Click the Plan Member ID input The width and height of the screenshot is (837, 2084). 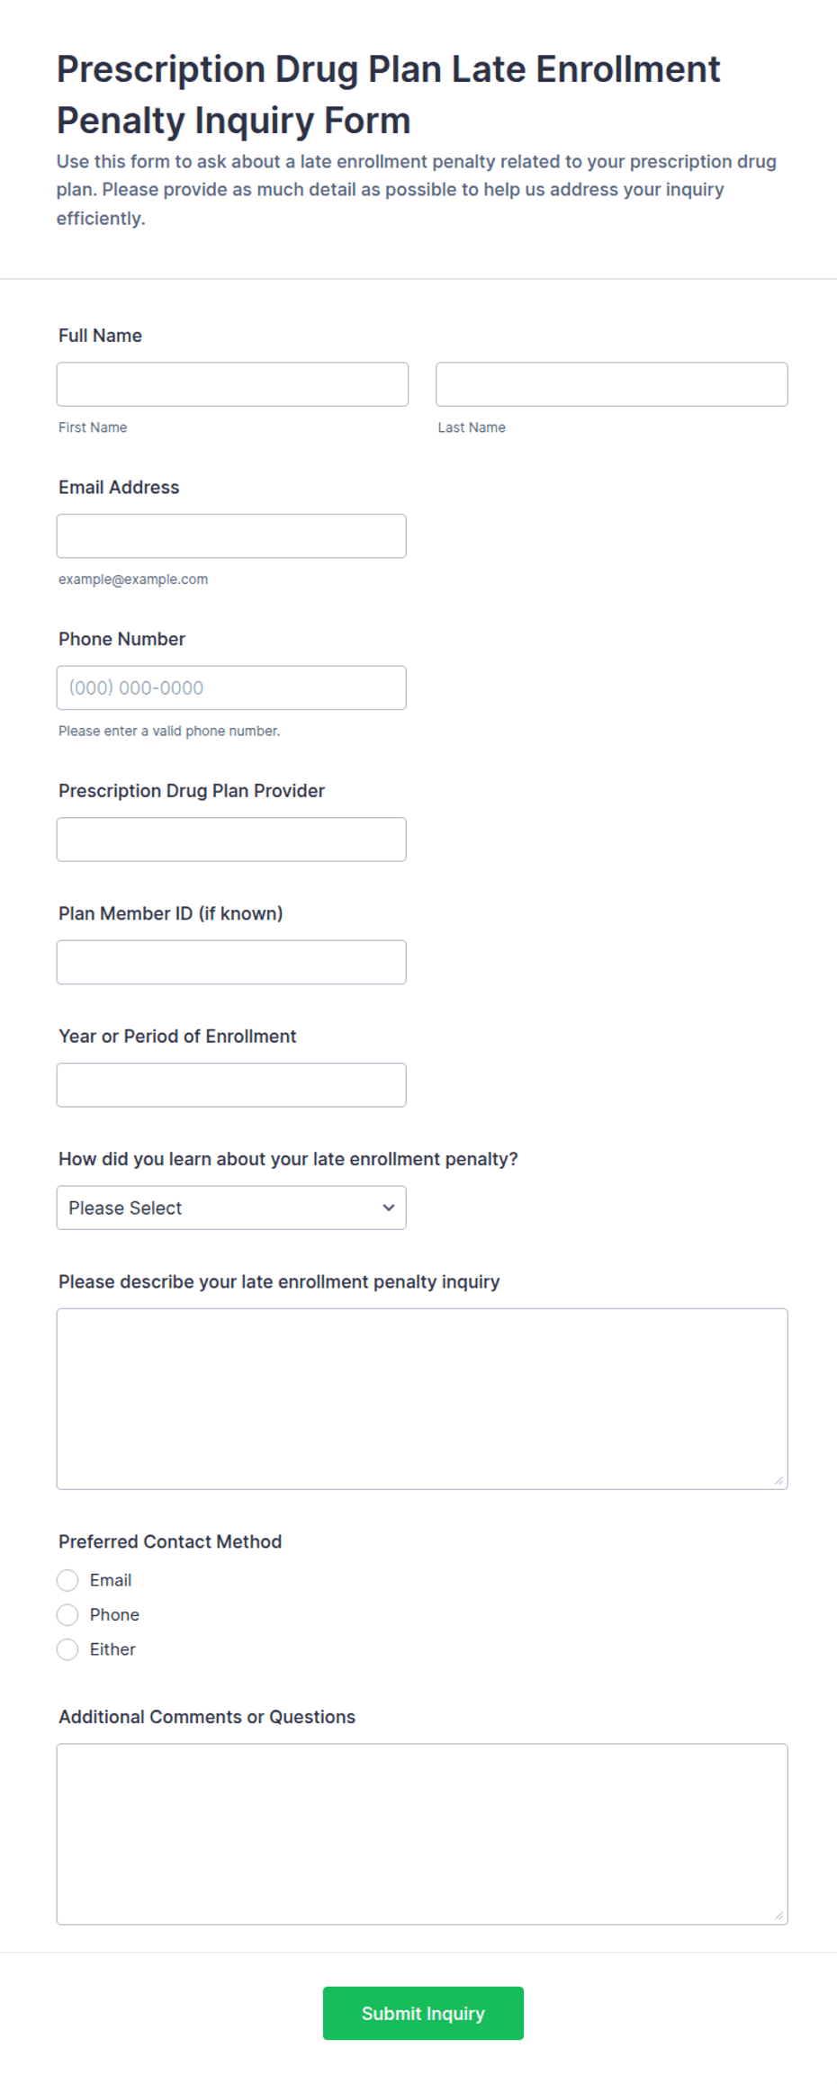pyautogui.click(x=231, y=962)
